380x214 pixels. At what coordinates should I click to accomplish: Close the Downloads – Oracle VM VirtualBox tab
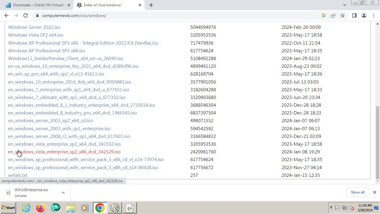pos(69,5)
